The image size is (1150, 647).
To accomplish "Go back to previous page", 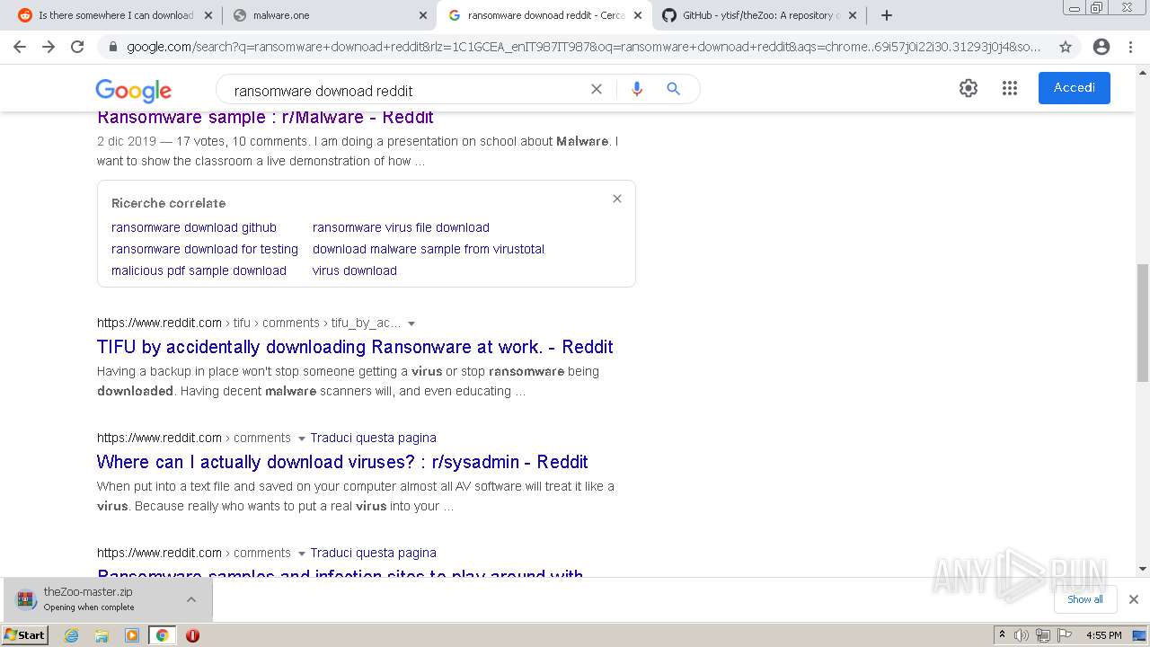I will coord(20,47).
